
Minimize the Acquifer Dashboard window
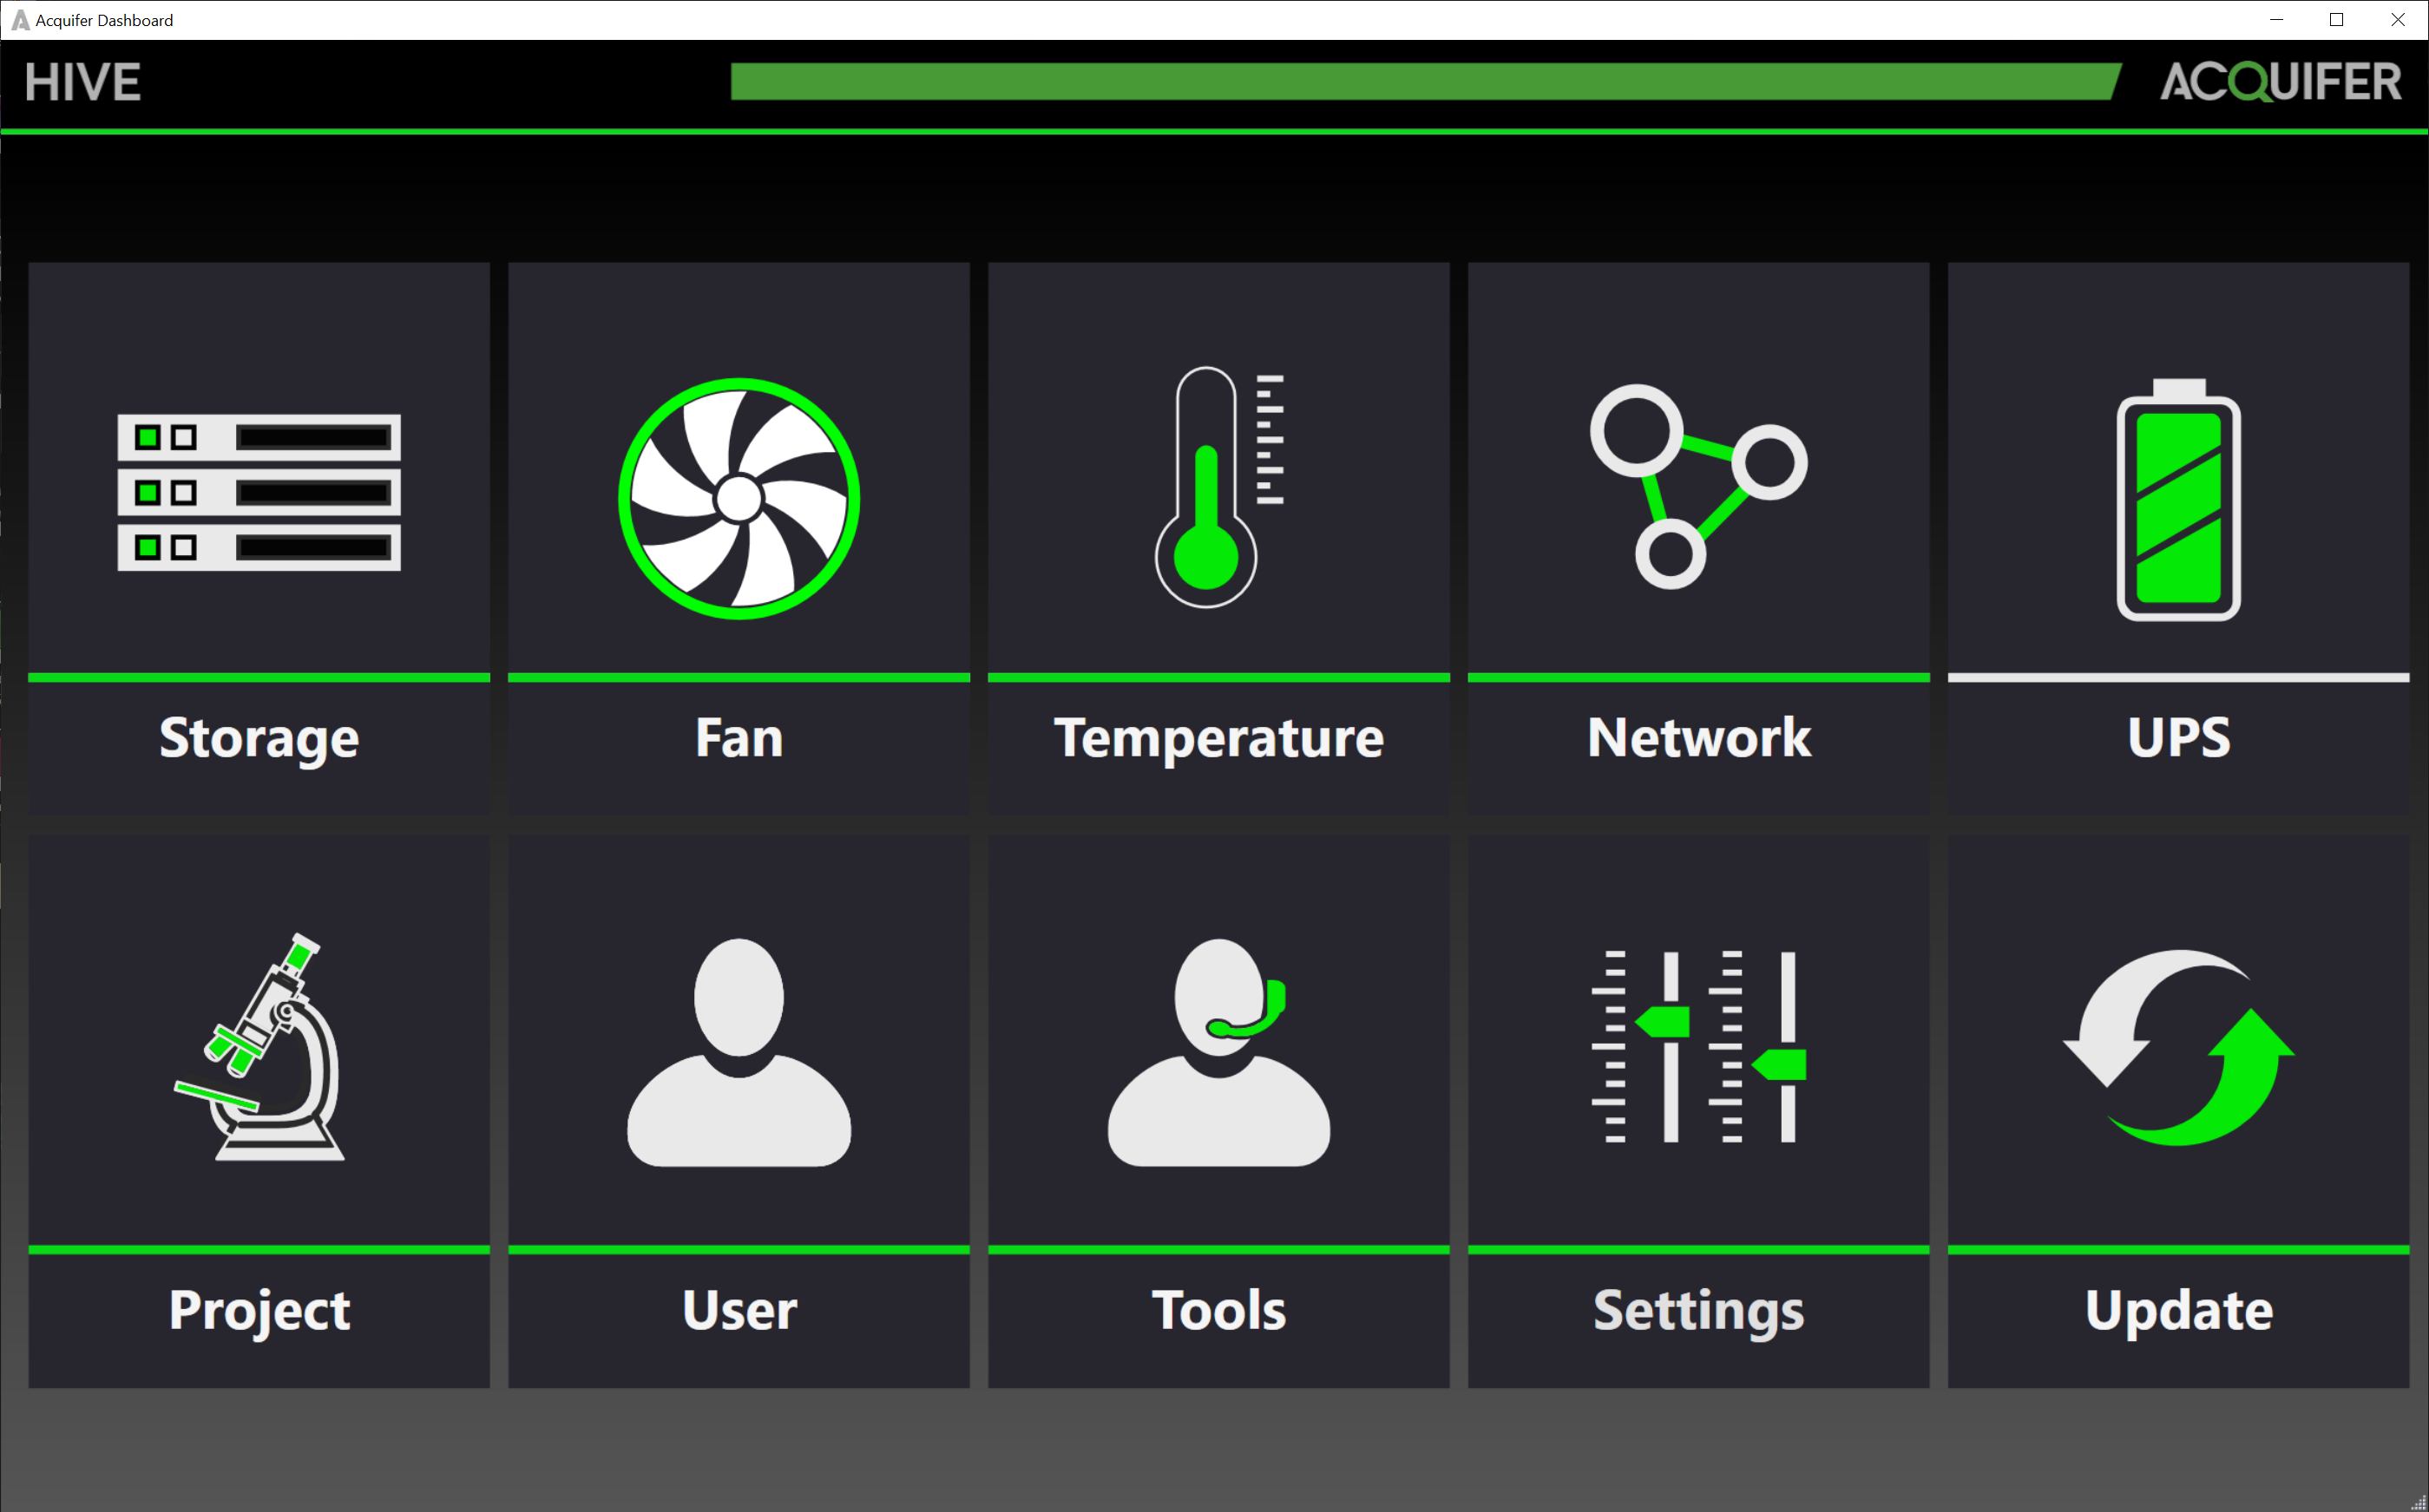point(2276,20)
